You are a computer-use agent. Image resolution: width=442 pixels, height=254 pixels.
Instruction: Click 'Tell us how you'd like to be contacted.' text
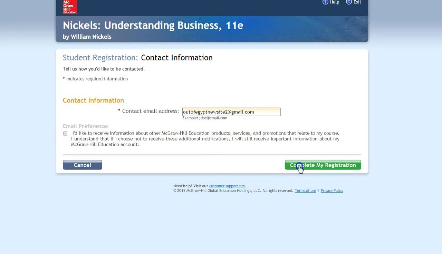(x=104, y=69)
